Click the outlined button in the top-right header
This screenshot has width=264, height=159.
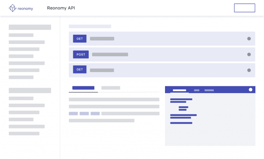click(x=244, y=8)
